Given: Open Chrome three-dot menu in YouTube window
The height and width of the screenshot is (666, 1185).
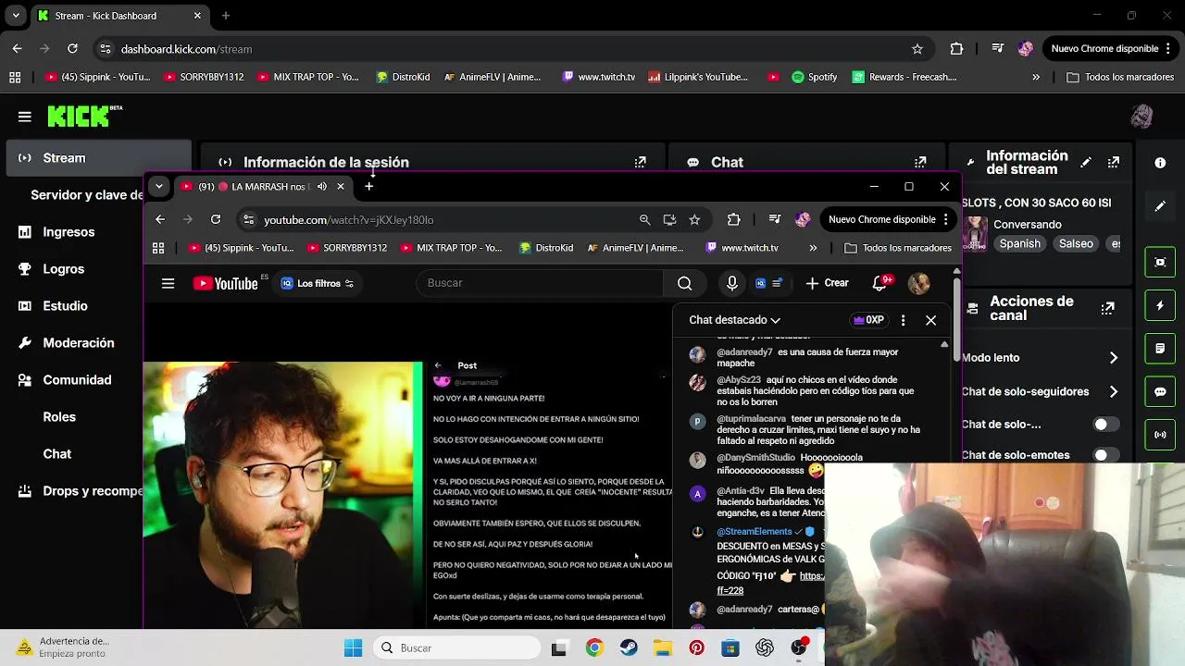Looking at the screenshot, I should (x=945, y=219).
